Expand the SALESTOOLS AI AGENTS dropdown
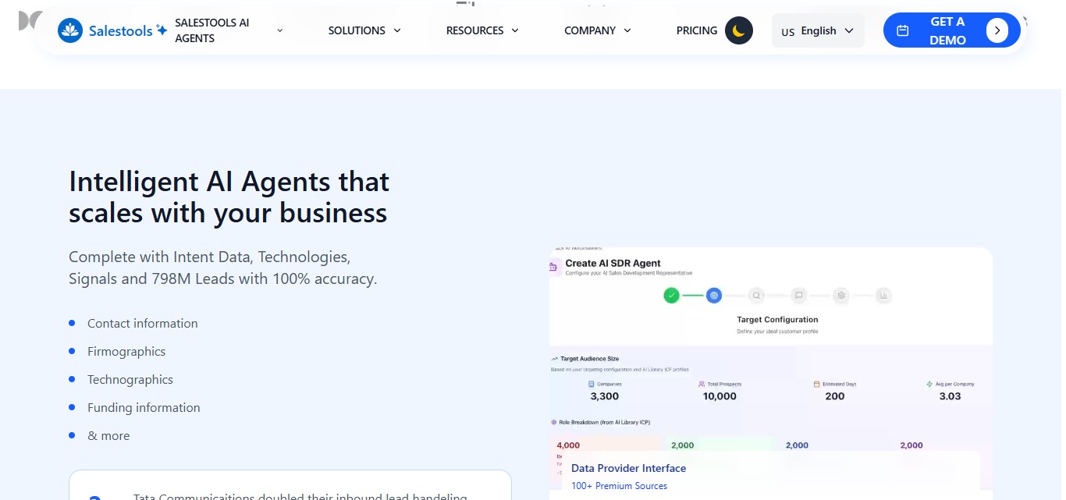This screenshot has width=1066, height=500. pyautogui.click(x=279, y=30)
